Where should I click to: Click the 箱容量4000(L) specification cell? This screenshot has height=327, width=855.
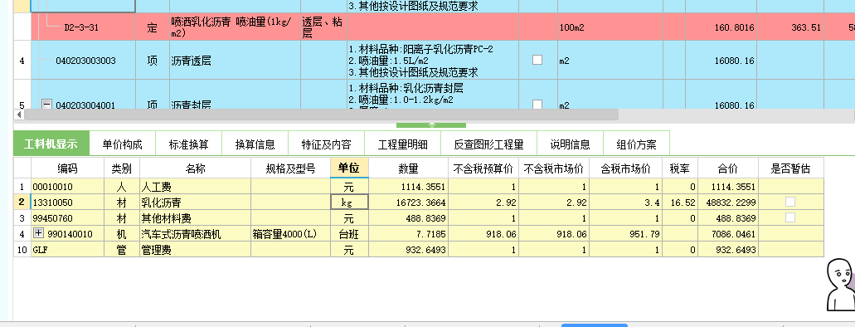pos(290,234)
